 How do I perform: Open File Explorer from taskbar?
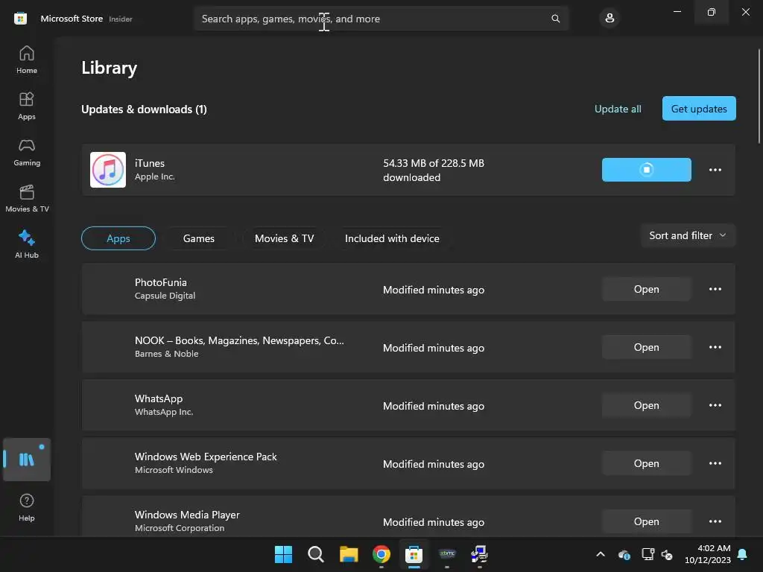click(349, 554)
